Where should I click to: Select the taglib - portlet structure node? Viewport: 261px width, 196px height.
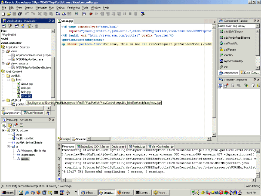(x=23, y=139)
